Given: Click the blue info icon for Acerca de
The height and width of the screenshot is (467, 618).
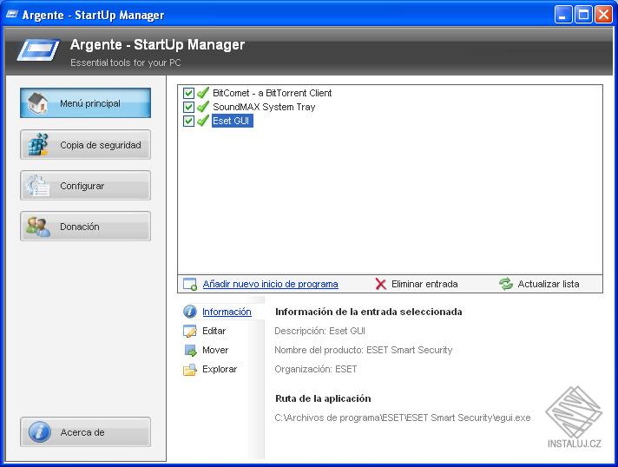Looking at the screenshot, I should tap(40, 432).
